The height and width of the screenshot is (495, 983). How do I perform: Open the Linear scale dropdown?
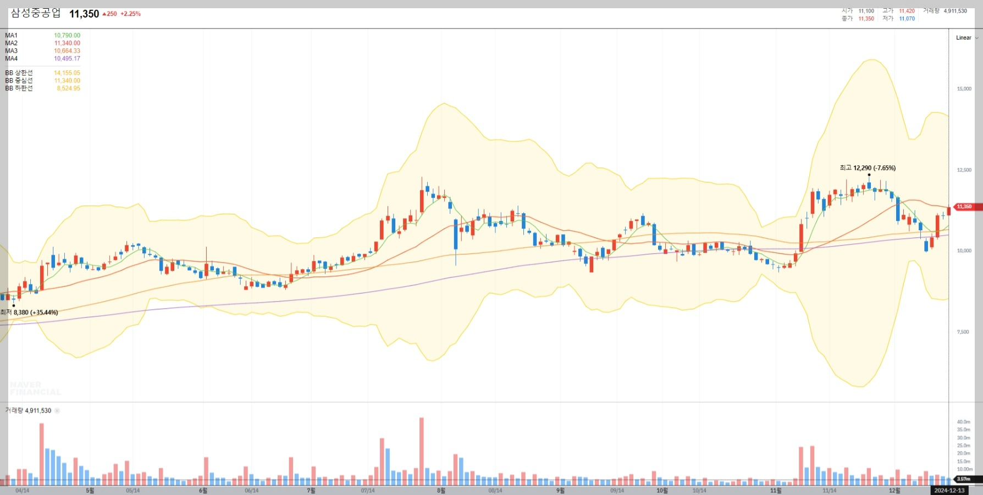tap(967, 38)
